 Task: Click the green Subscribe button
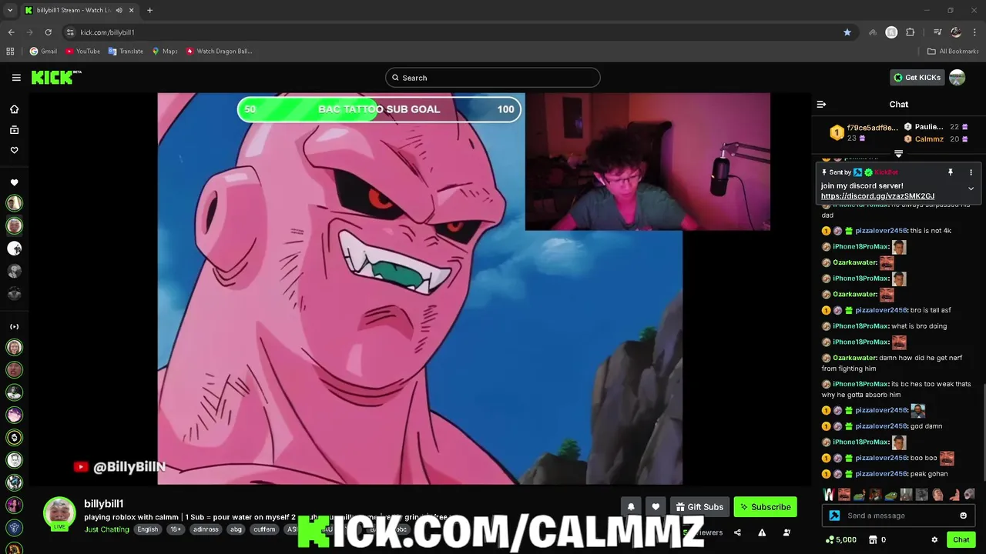[x=765, y=507]
